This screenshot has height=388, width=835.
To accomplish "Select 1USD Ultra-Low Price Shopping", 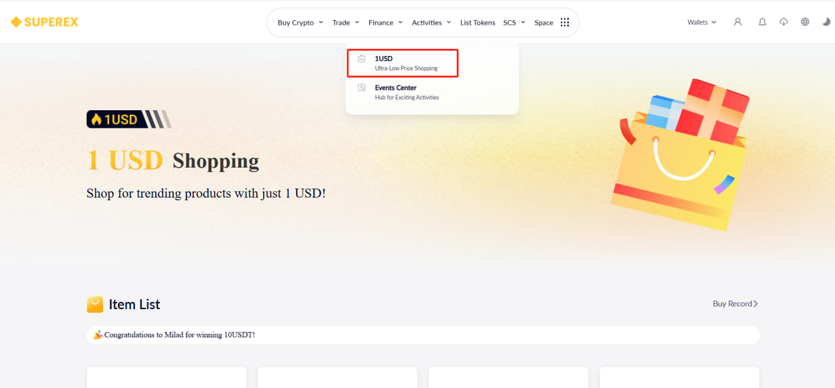I will [x=402, y=63].
